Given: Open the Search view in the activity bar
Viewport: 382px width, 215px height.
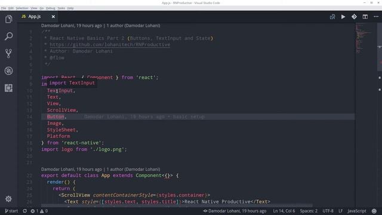Looking at the screenshot, I should point(8,36).
